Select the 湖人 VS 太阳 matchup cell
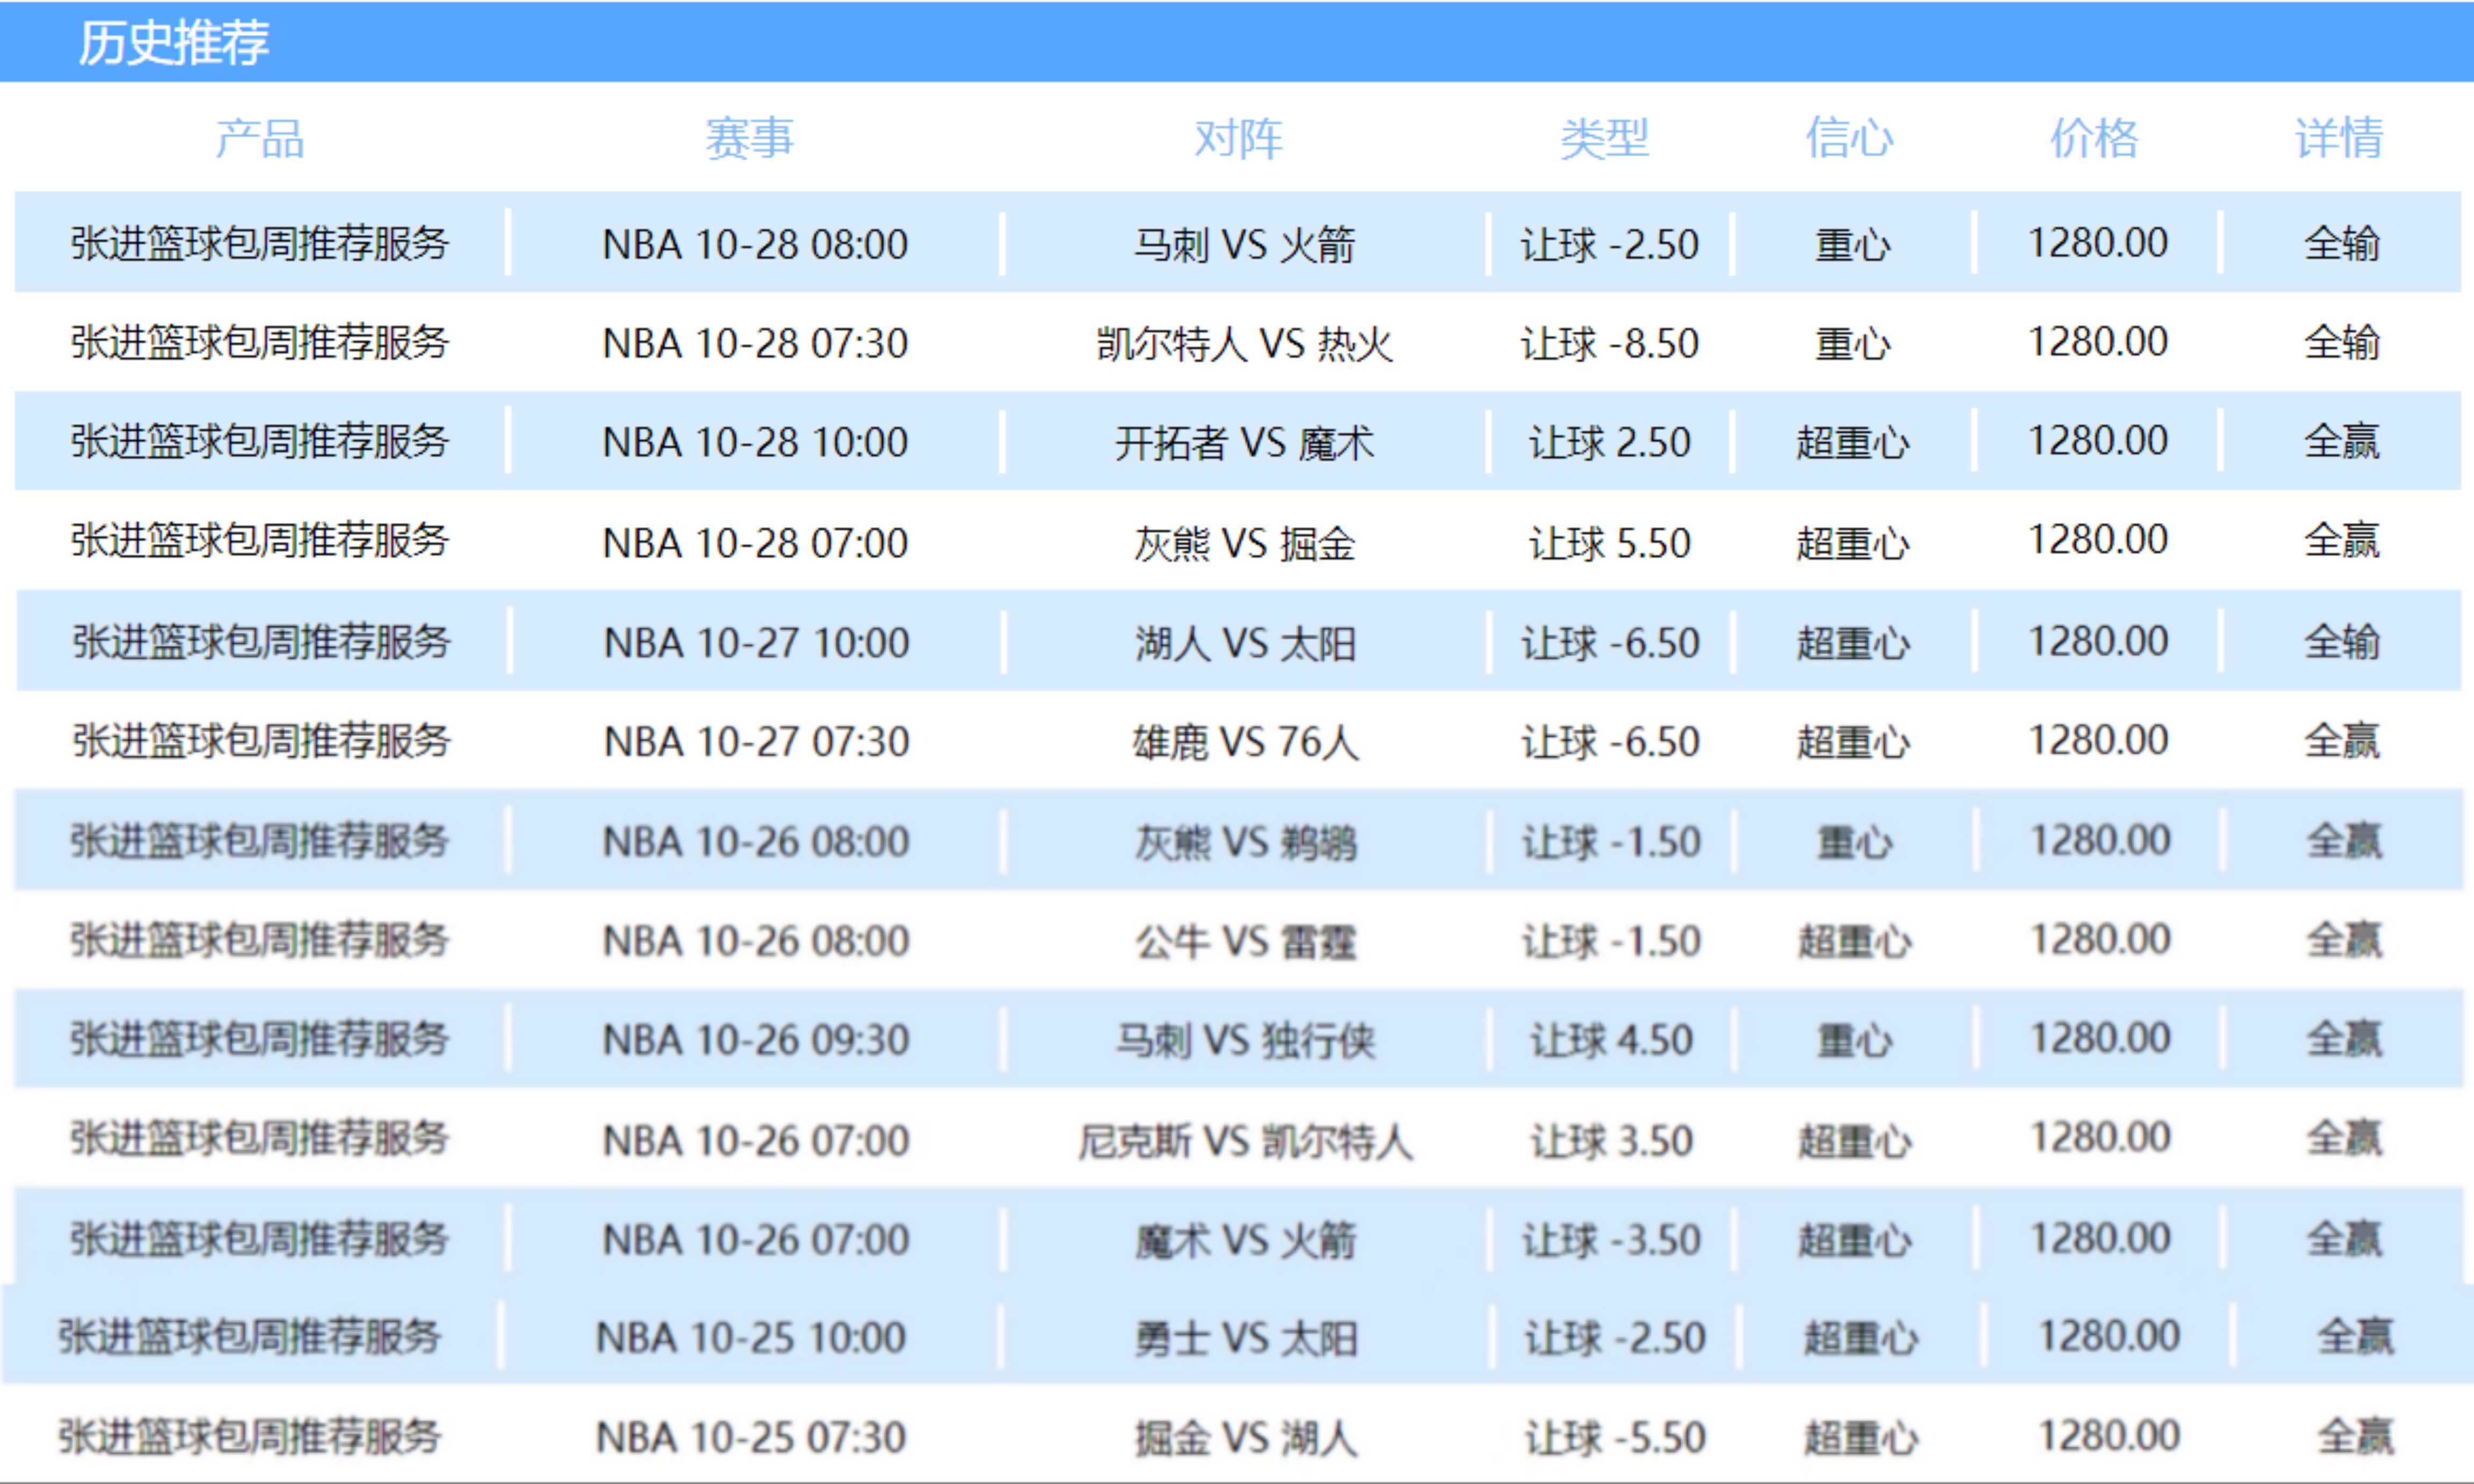The image size is (2474, 1484). pyautogui.click(x=1245, y=642)
